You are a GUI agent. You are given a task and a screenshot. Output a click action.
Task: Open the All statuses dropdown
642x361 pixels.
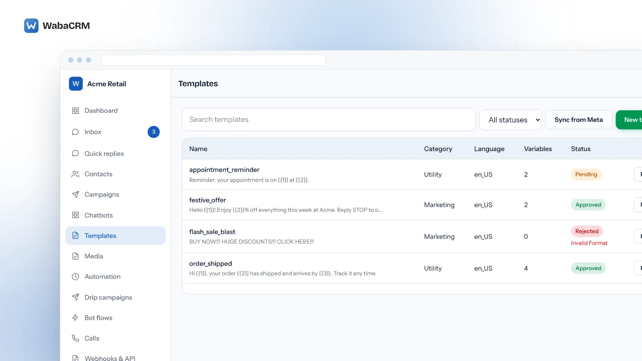510,120
